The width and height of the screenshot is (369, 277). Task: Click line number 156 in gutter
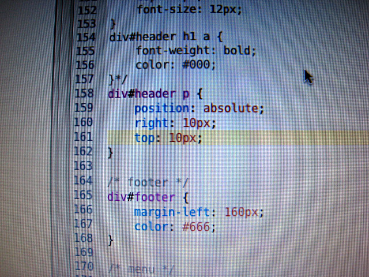(x=85, y=65)
